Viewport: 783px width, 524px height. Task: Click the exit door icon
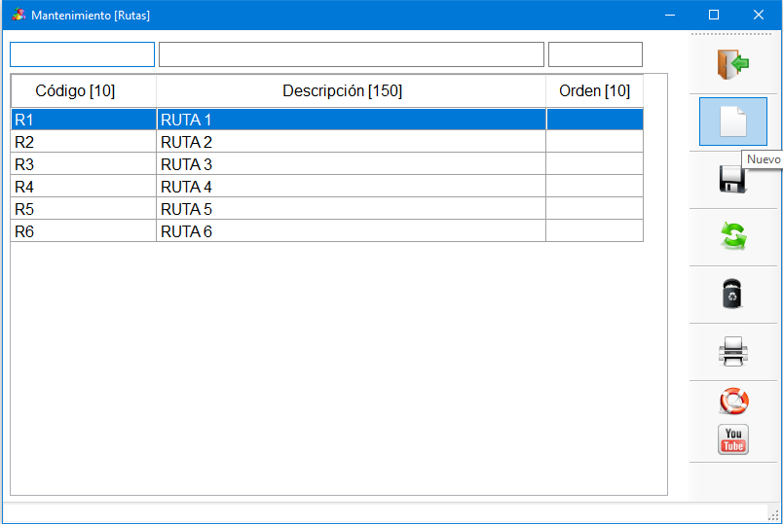tap(732, 64)
